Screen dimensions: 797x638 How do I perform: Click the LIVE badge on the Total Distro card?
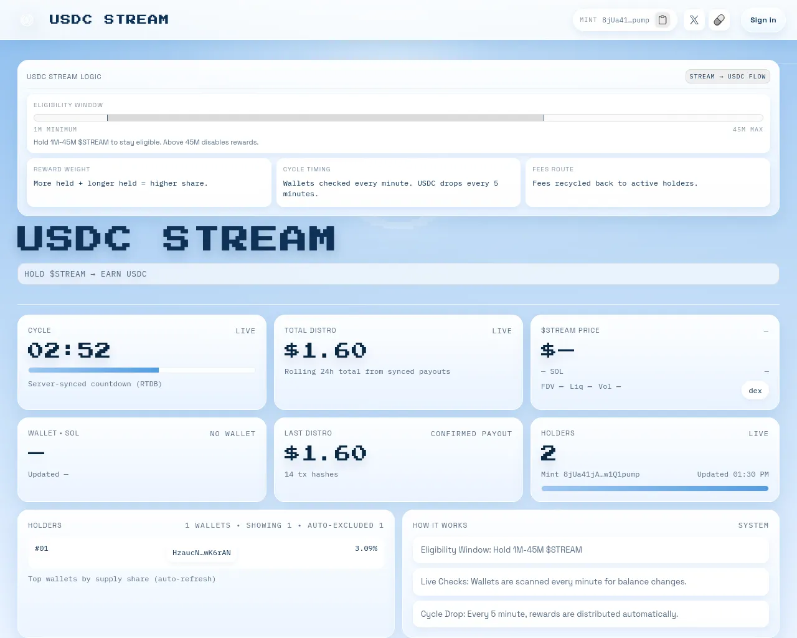(x=502, y=331)
